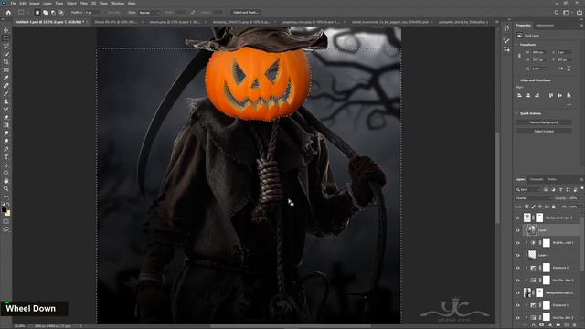Image resolution: width=585 pixels, height=329 pixels.
Task: Select the Frame tool
Action: click(6, 69)
